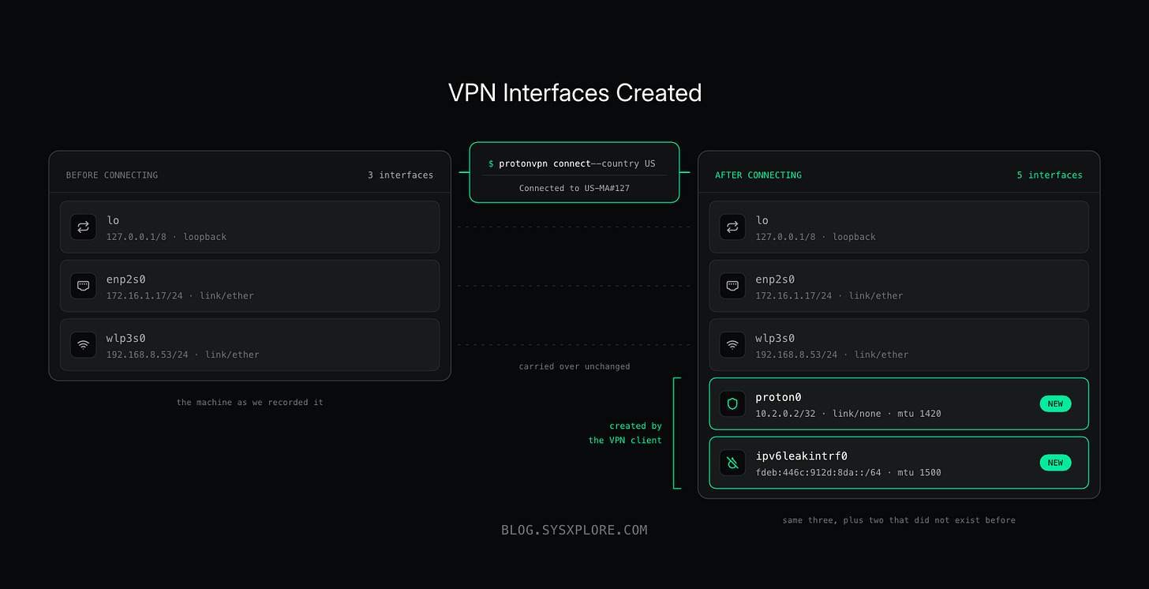Click the crossed-out droplet icon beside ipv6leakintrf0
Image resolution: width=1149 pixels, height=589 pixels.
pos(732,463)
